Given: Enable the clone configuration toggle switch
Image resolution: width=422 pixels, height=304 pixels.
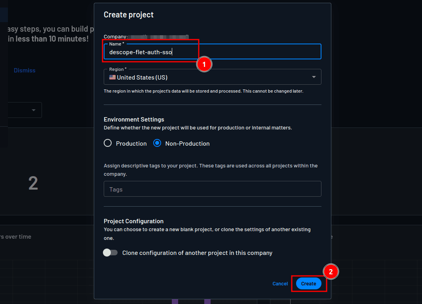Looking at the screenshot, I should [x=110, y=253].
